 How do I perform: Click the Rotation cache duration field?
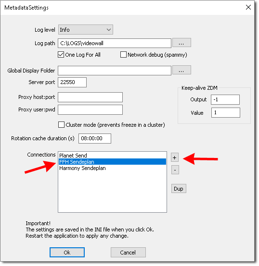point(95,138)
